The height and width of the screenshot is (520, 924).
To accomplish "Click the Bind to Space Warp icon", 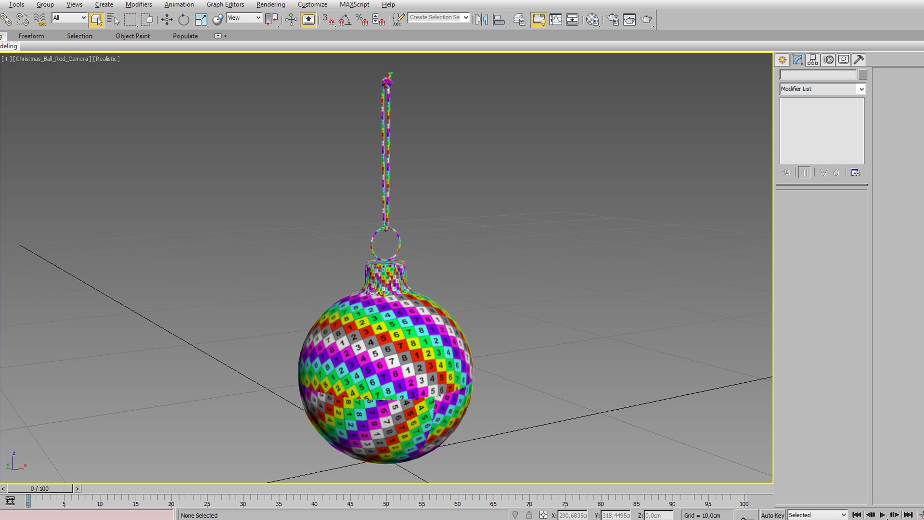I will (x=40, y=20).
